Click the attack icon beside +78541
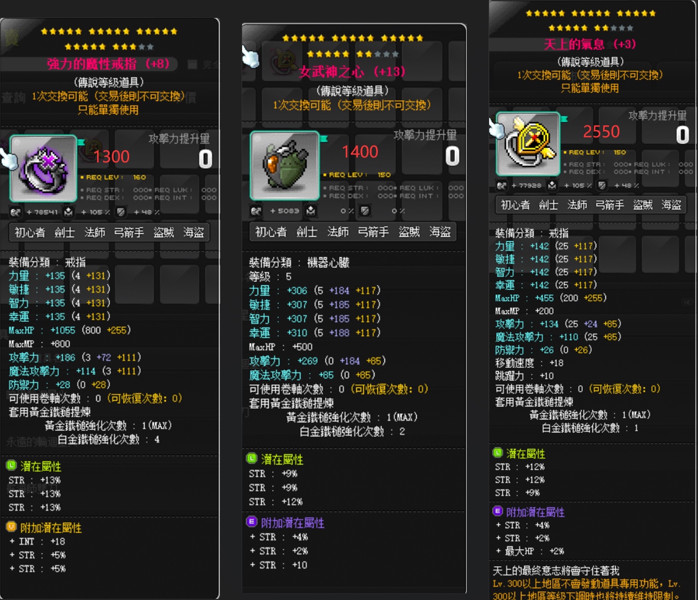The width and height of the screenshot is (698, 600). (x=15, y=212)
